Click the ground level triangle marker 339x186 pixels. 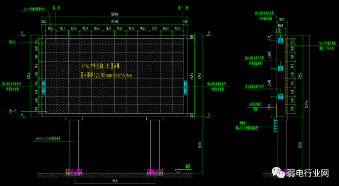pyautogui.click(x=178, y=171)
